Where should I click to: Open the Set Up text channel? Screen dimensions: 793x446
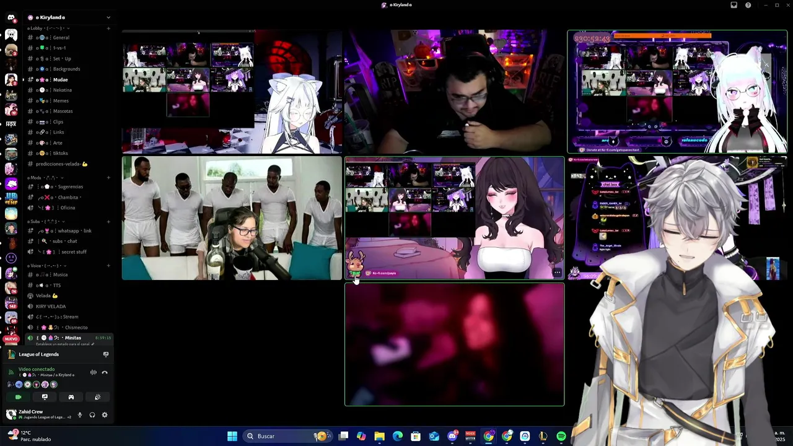(68, 59)
